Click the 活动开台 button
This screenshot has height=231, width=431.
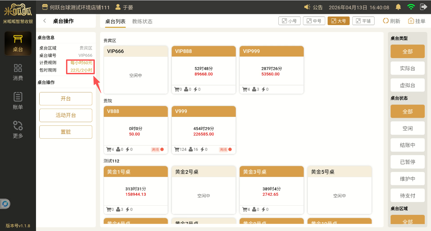click(x=66, y=115)
